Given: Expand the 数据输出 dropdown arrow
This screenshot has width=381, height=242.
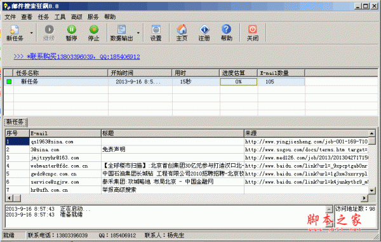Looking at the screenshot, I should point(138,33).
